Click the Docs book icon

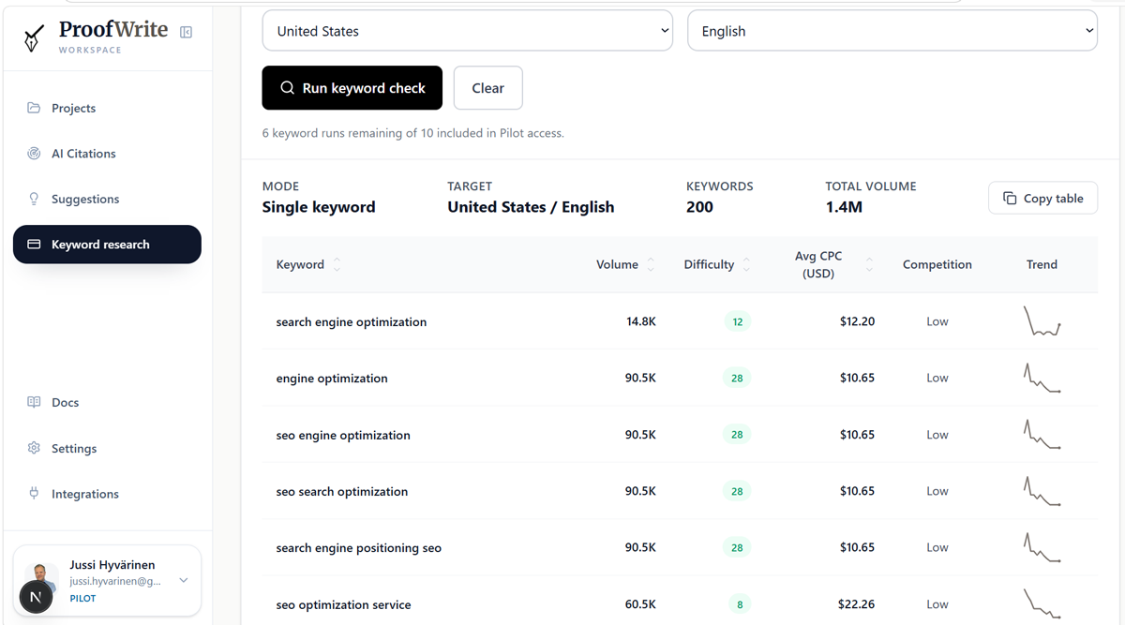coord(34,402)
